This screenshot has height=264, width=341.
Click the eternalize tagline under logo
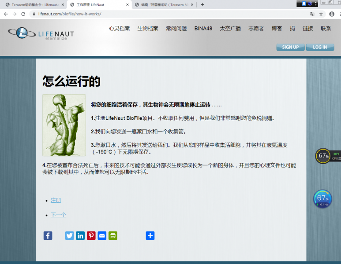tap(56, 38)
